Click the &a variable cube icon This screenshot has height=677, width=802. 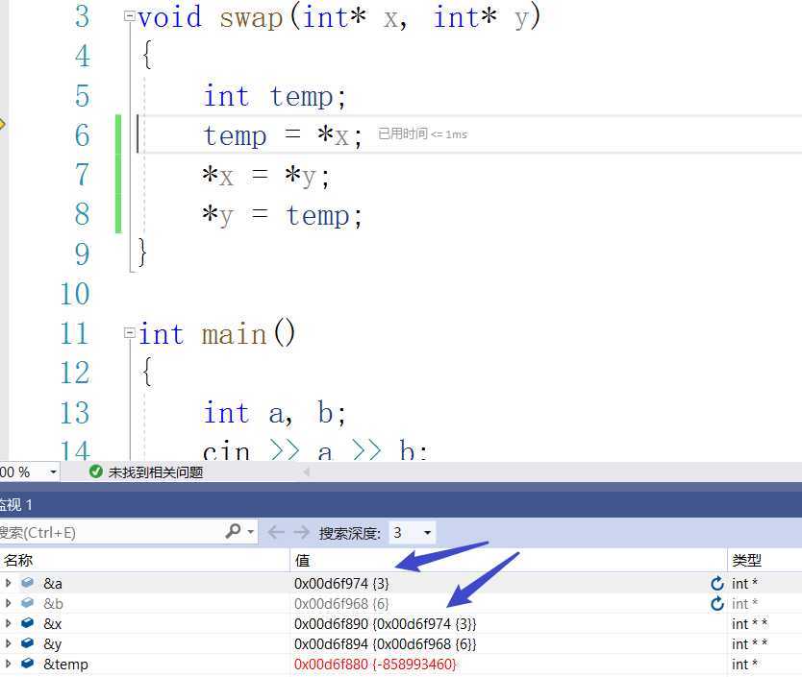tap(28, 583)
